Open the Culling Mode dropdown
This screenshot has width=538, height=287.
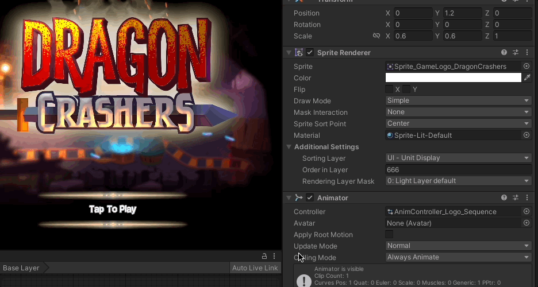459,257
